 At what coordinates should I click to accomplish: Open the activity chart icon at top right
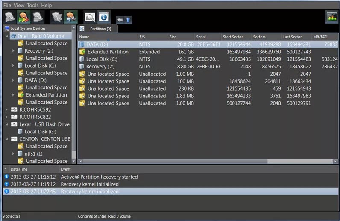tap(332, 17)
